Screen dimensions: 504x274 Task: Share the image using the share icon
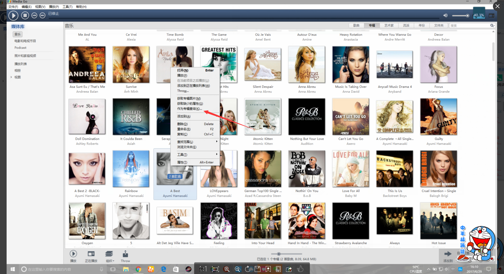tap(289, 269)
